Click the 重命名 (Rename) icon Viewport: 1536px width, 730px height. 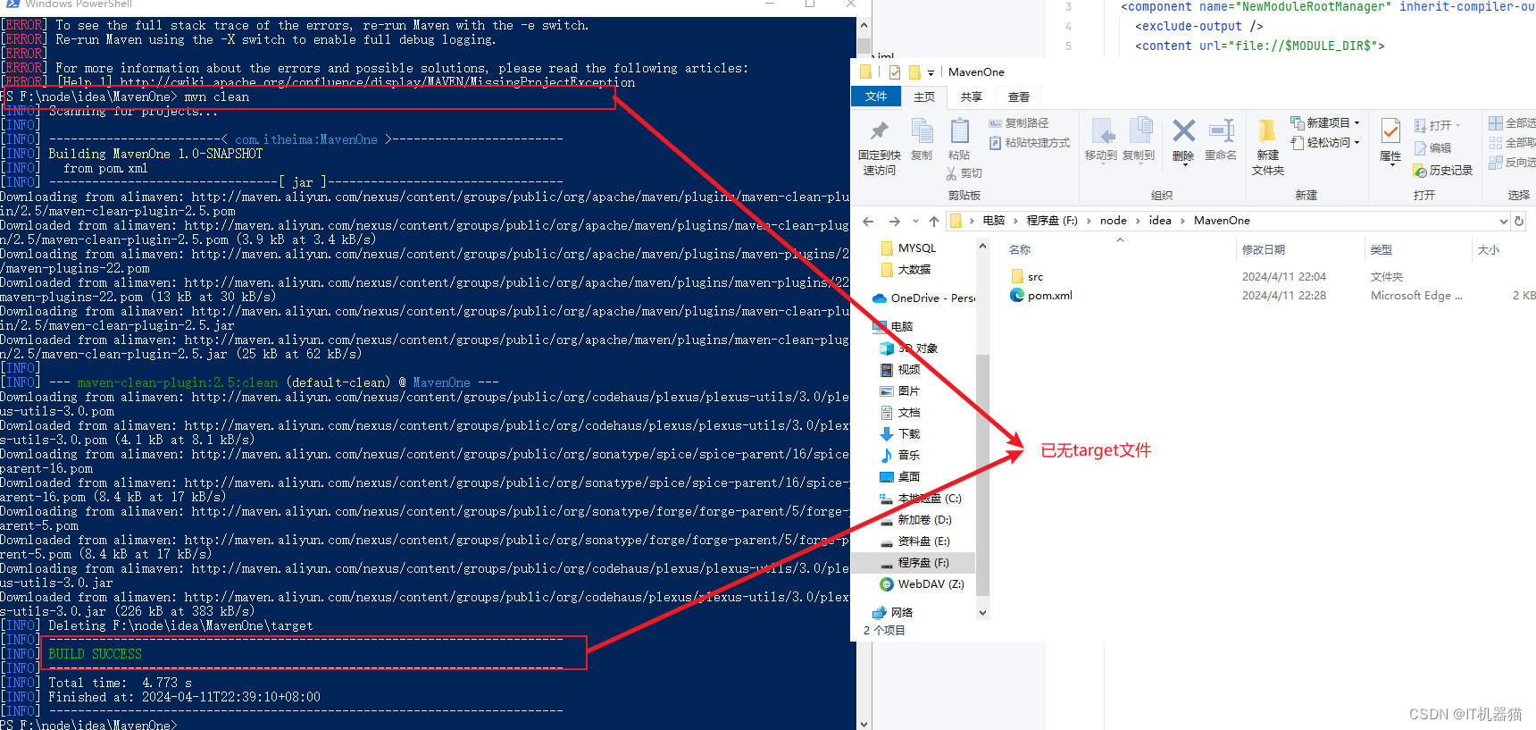coord(1221,130)
